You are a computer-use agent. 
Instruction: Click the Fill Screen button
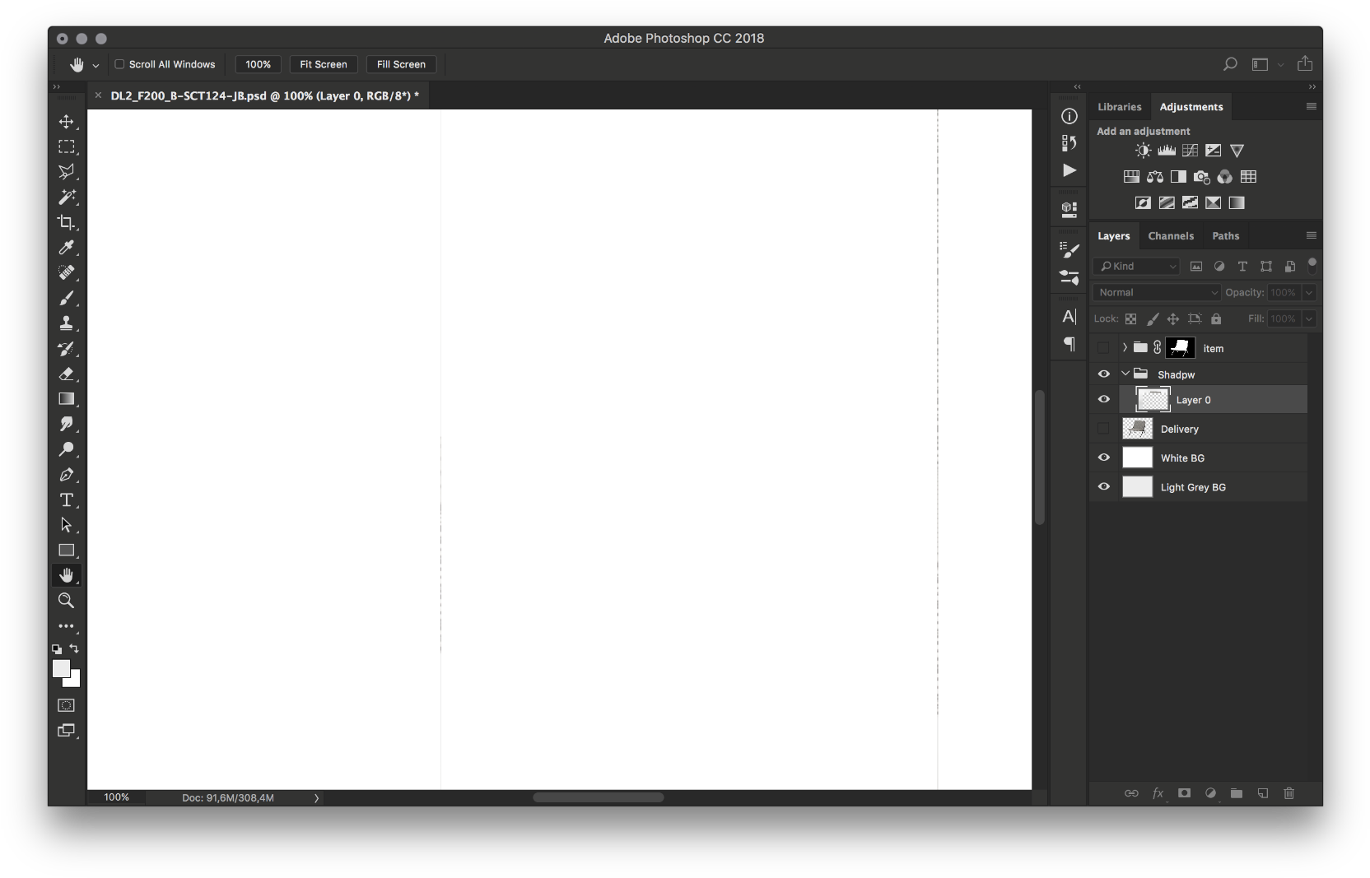click(x=402, y=64)
